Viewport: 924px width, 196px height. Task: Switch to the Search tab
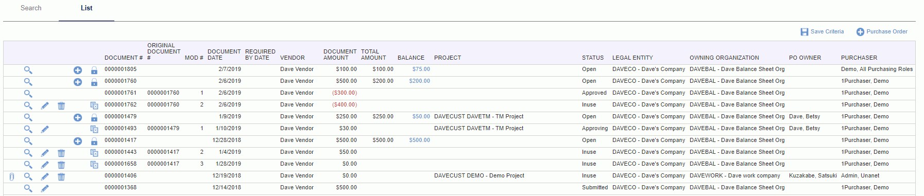tap(31, 8)
